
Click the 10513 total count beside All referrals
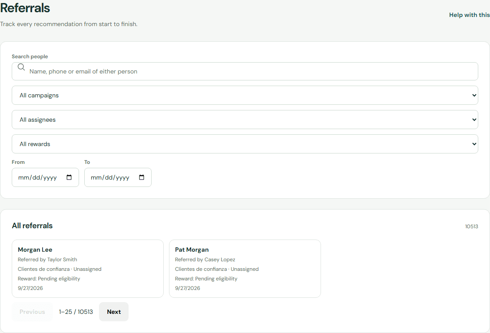[472, 226]
